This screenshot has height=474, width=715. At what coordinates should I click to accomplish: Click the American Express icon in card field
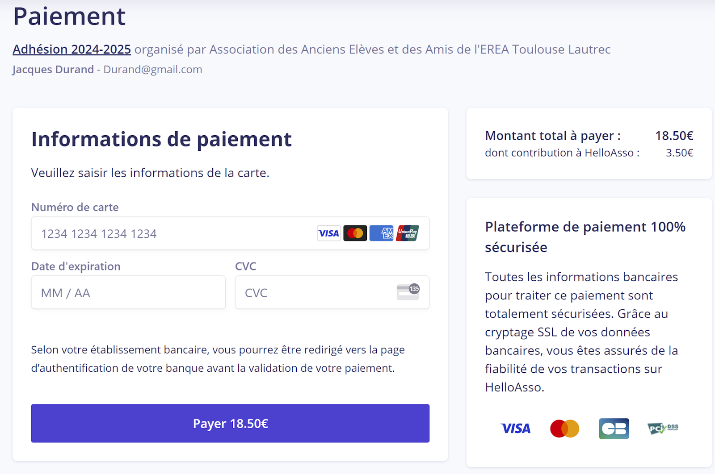pyautogui.click(x=382, y=233)
